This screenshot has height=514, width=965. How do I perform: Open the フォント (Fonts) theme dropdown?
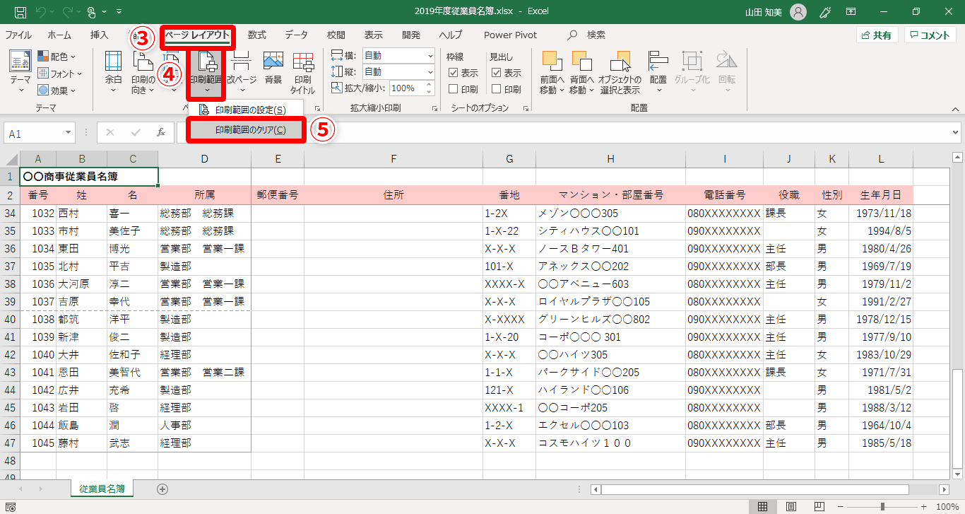click(x=61, y=74)
